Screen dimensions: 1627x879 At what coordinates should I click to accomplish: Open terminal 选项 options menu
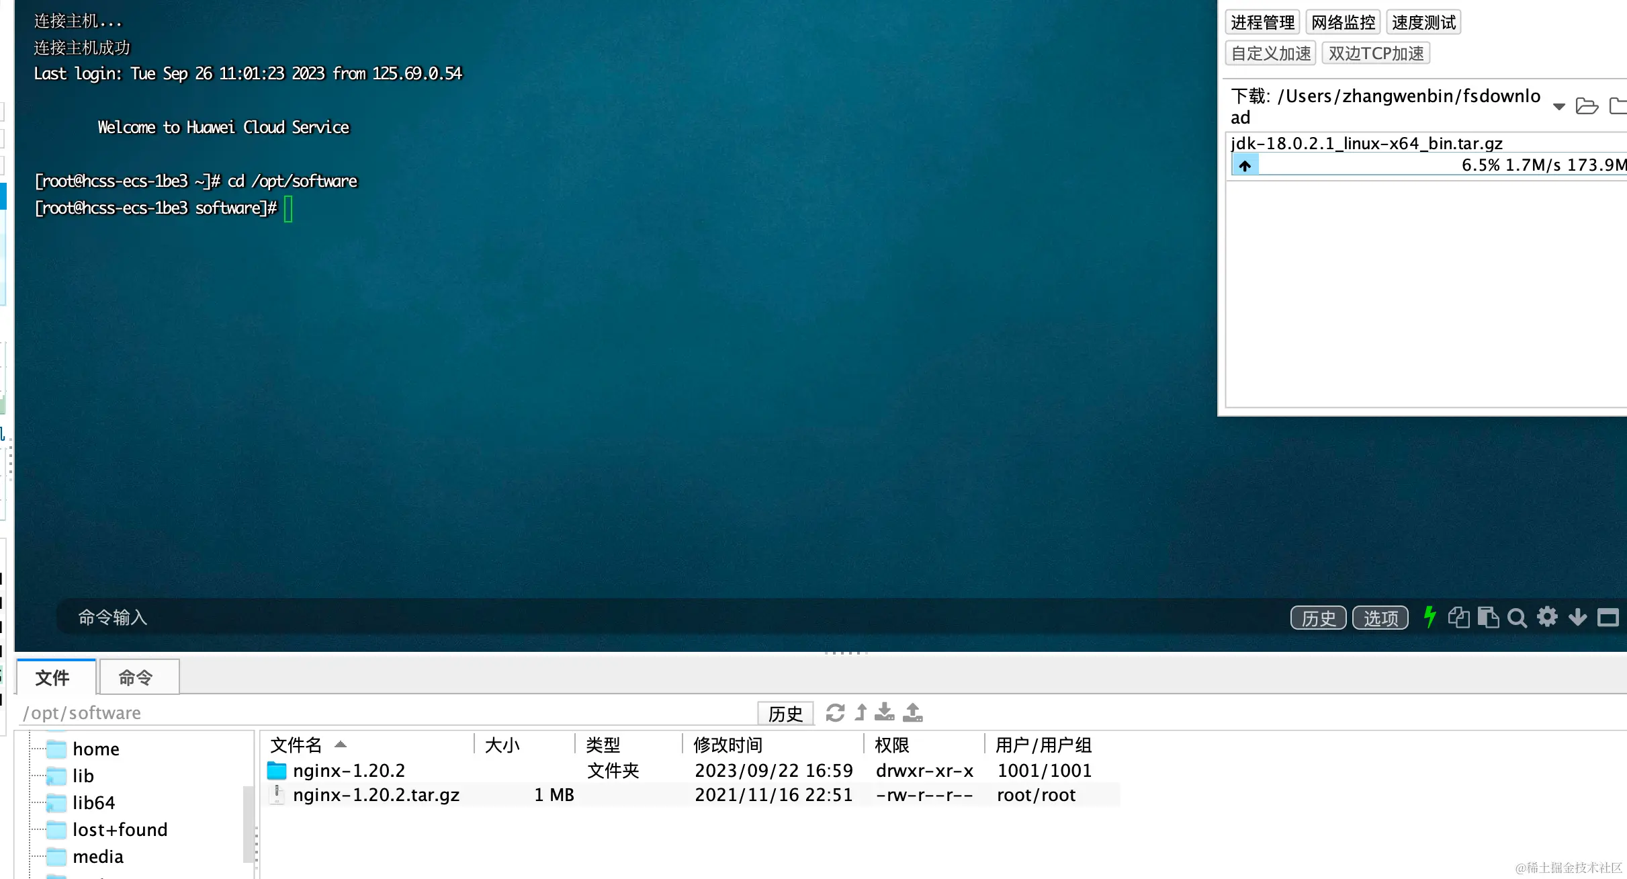tap(1380, 618)
